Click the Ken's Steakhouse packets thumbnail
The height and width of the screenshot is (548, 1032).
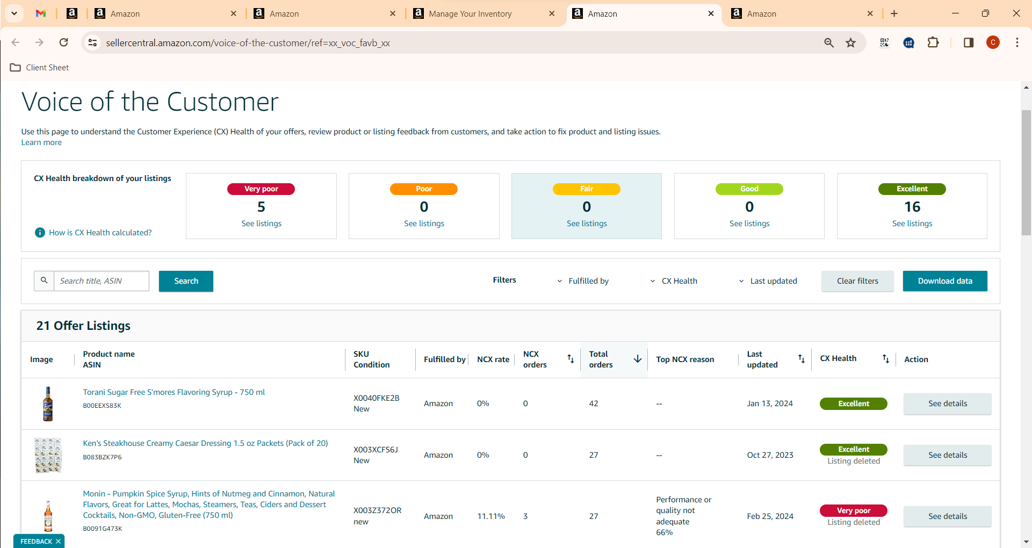pyautogui.click(x=48, y=455)
